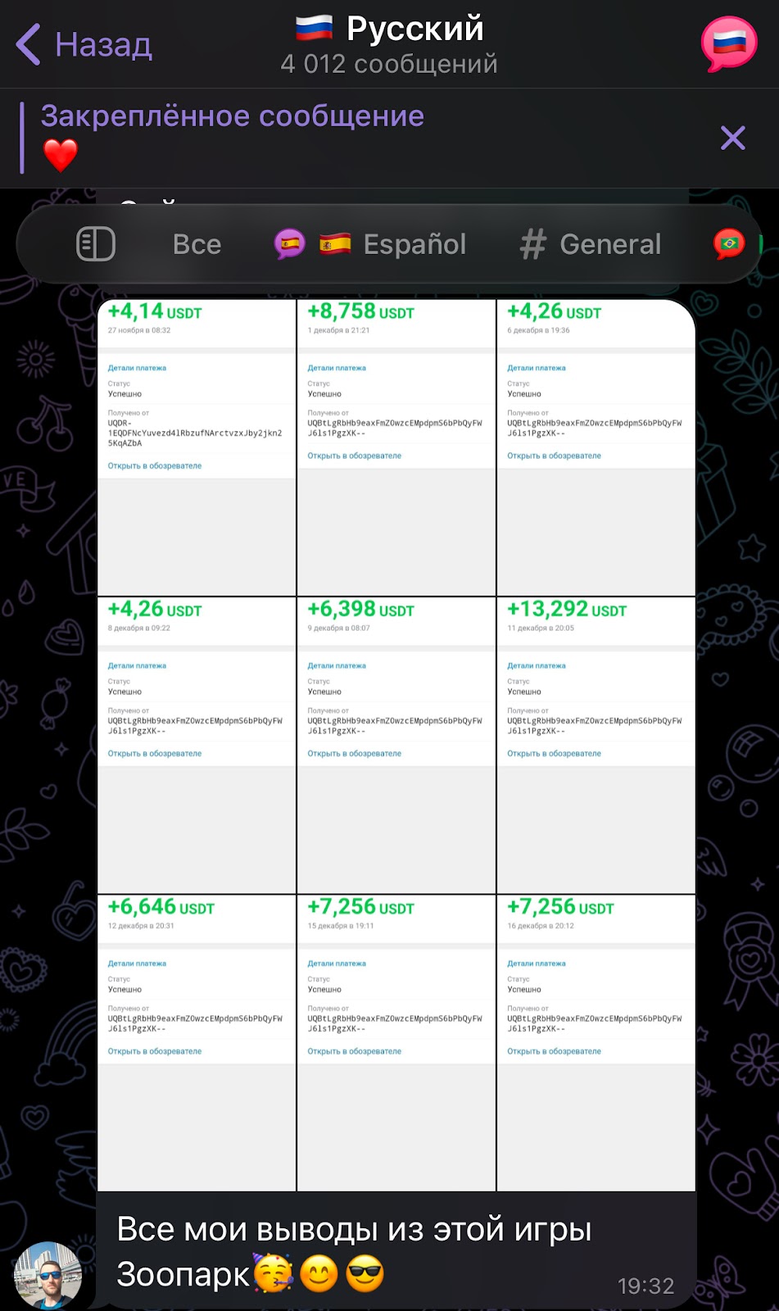
Task: Tap the +6,398 USDT payment screenshot
Action: coord(396,744)
